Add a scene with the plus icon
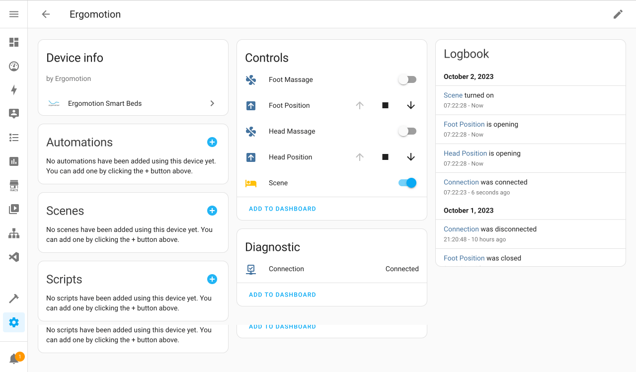 pos(212,211)
